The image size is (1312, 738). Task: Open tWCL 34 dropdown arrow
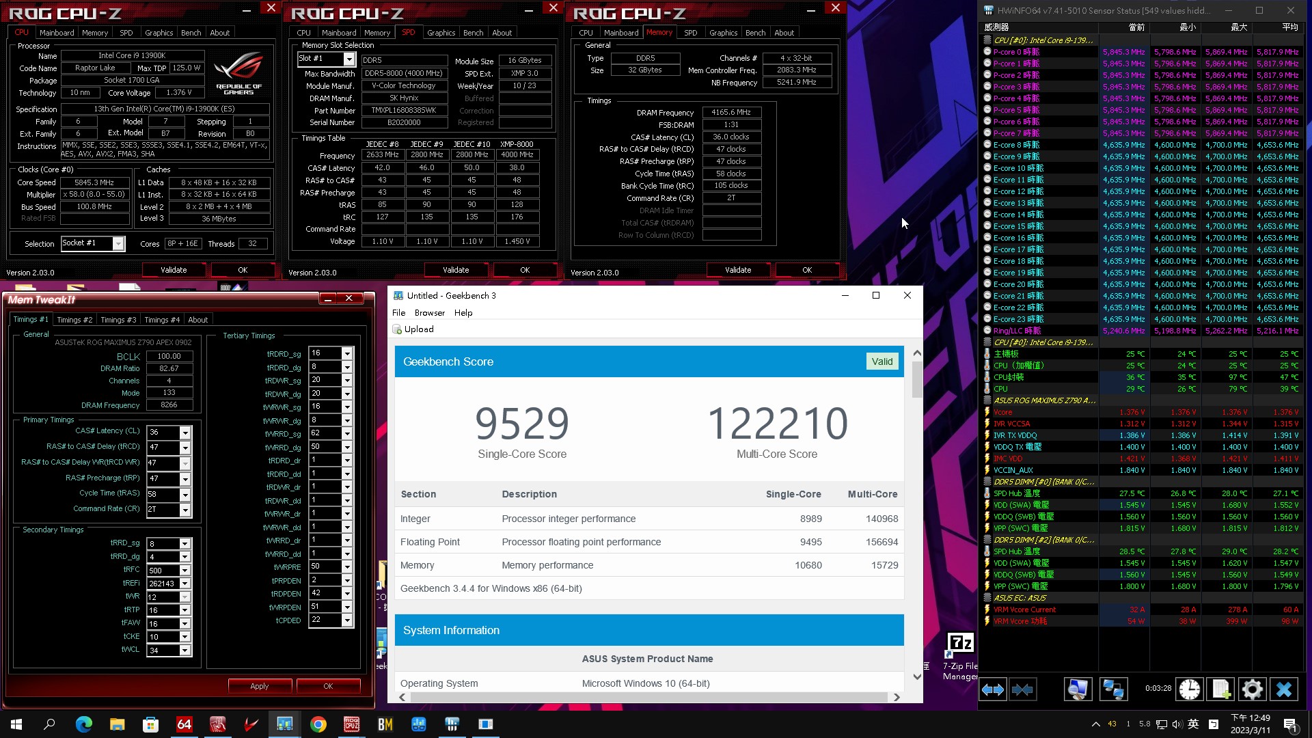tap(184, 651)
